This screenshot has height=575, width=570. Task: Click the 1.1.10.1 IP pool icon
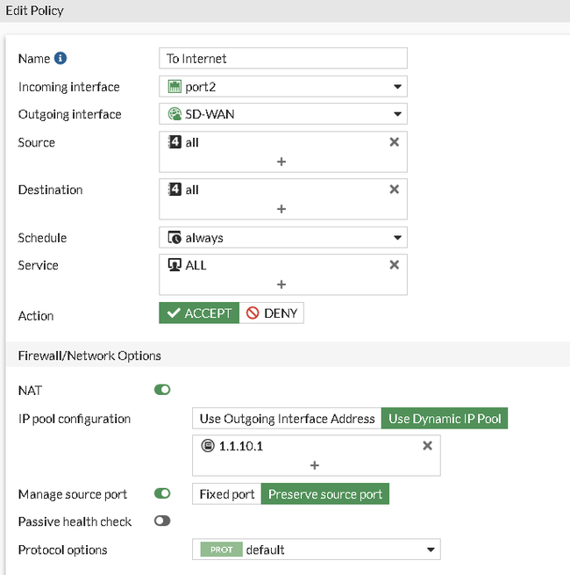206,446
